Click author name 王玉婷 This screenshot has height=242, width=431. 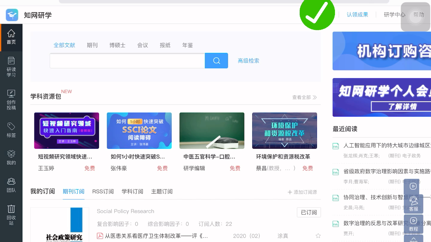46,168
